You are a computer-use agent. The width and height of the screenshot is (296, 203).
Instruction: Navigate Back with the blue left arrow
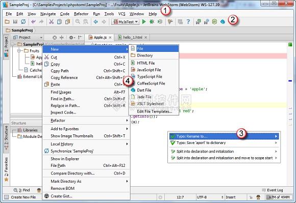(96, 22)
